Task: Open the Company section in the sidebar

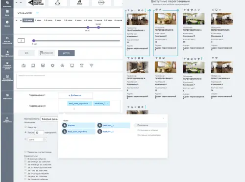Action: [7, 4]
